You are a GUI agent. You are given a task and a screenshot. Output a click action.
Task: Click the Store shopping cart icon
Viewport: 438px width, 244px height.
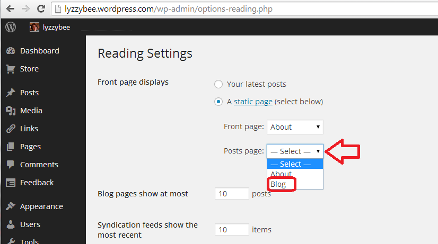(x=11, y=69)
